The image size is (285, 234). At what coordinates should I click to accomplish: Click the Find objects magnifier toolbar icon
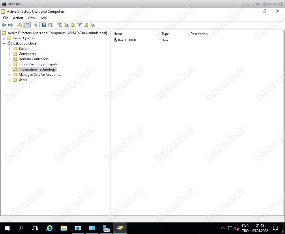pyautogui.click(x=86, y=25)
